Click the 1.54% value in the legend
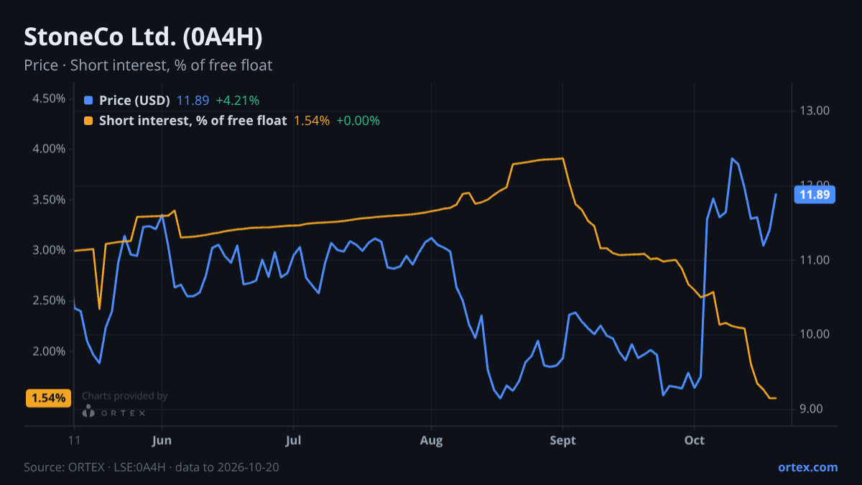This screenshot has height=485, width=862. pyautogui.click(x=312, y=121)
